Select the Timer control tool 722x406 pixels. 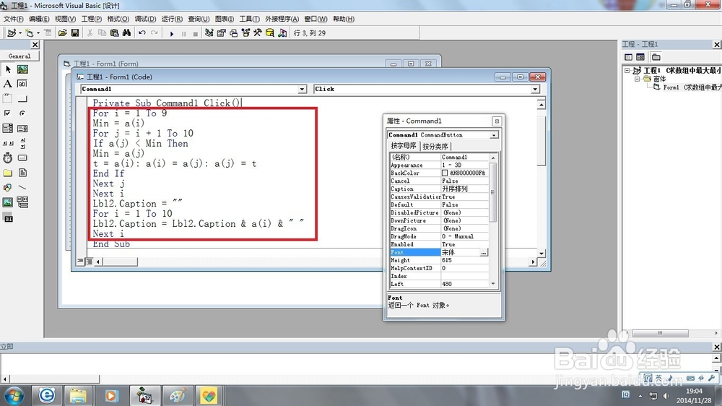8,157
